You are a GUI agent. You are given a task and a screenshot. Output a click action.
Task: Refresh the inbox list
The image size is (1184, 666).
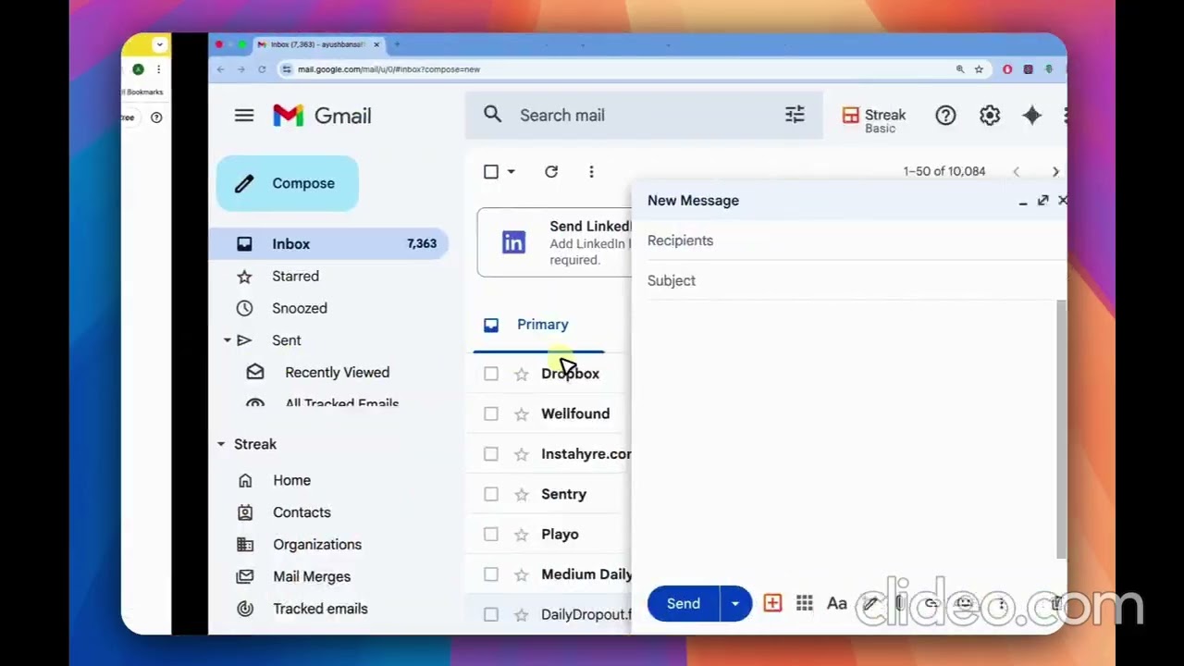point(551,171)
